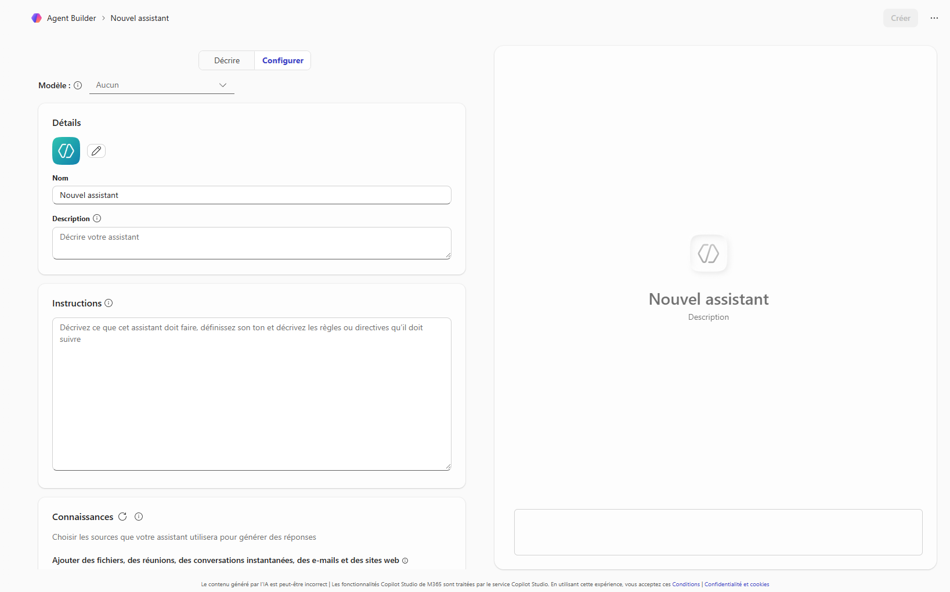The image size is (950, 592).
Task: Click the Copilot logo icon
Action: [37, 18]
